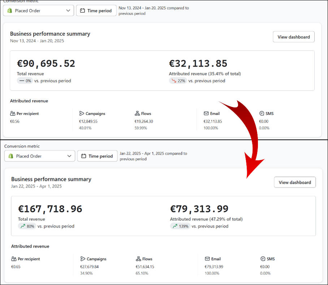This screenshot has width=328, height=285.
Task: Click the 80% total revenue change badge
Action: (x=27, y=226)
